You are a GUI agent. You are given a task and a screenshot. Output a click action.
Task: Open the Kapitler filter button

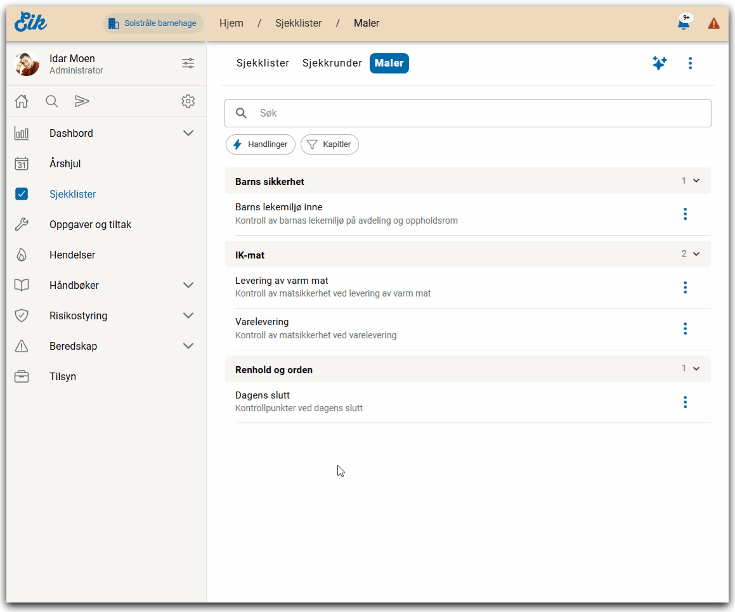point(330,144)
